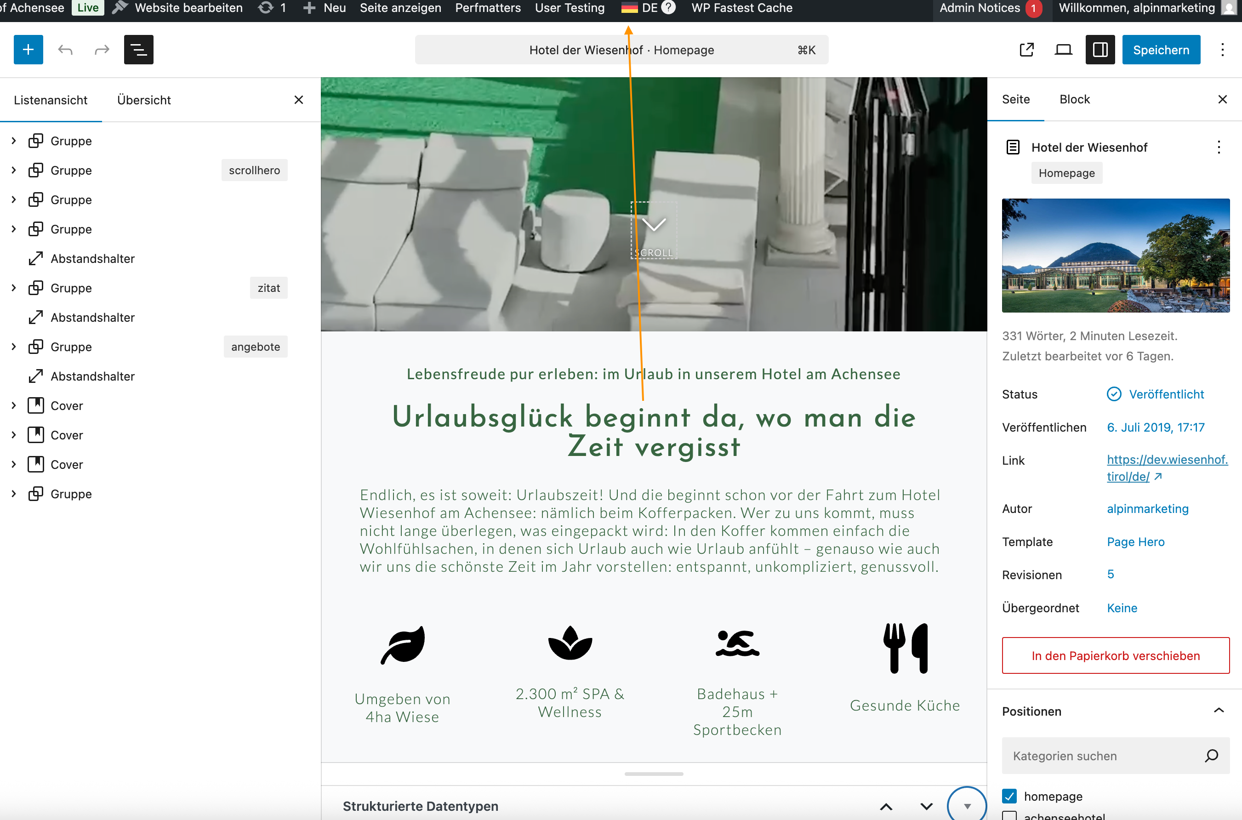1242x820 pixels.
Task: Open options three-dot menu beside Speichern
Action: 1222,50
